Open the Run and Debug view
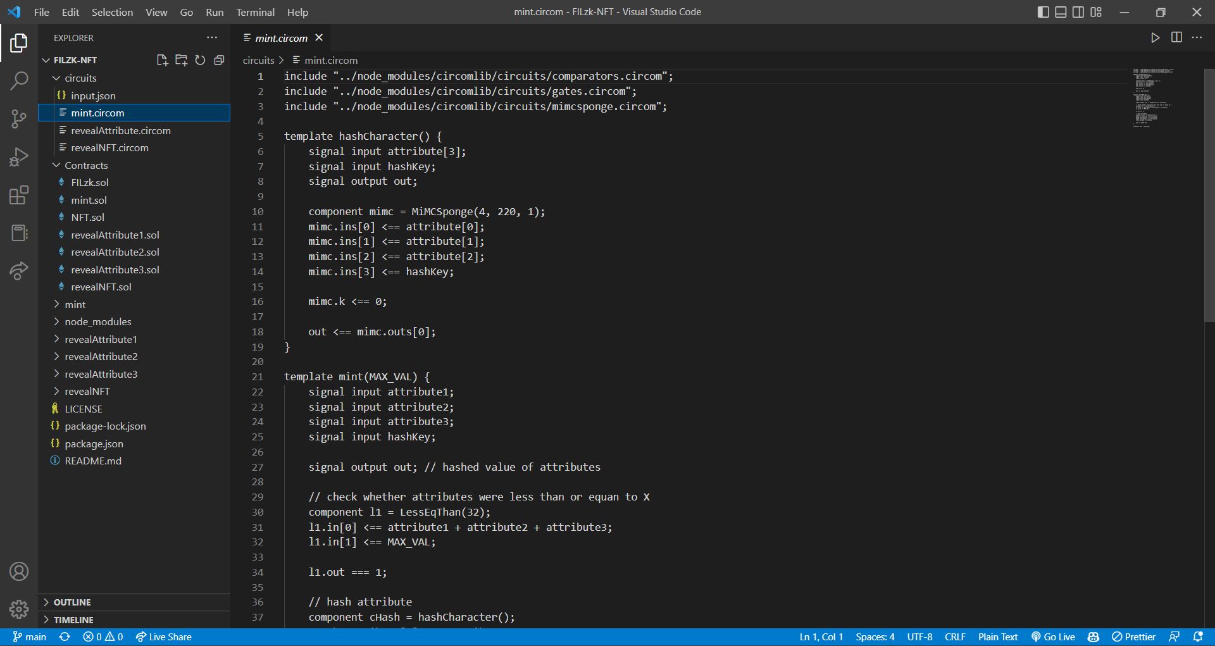 (19, 157)
